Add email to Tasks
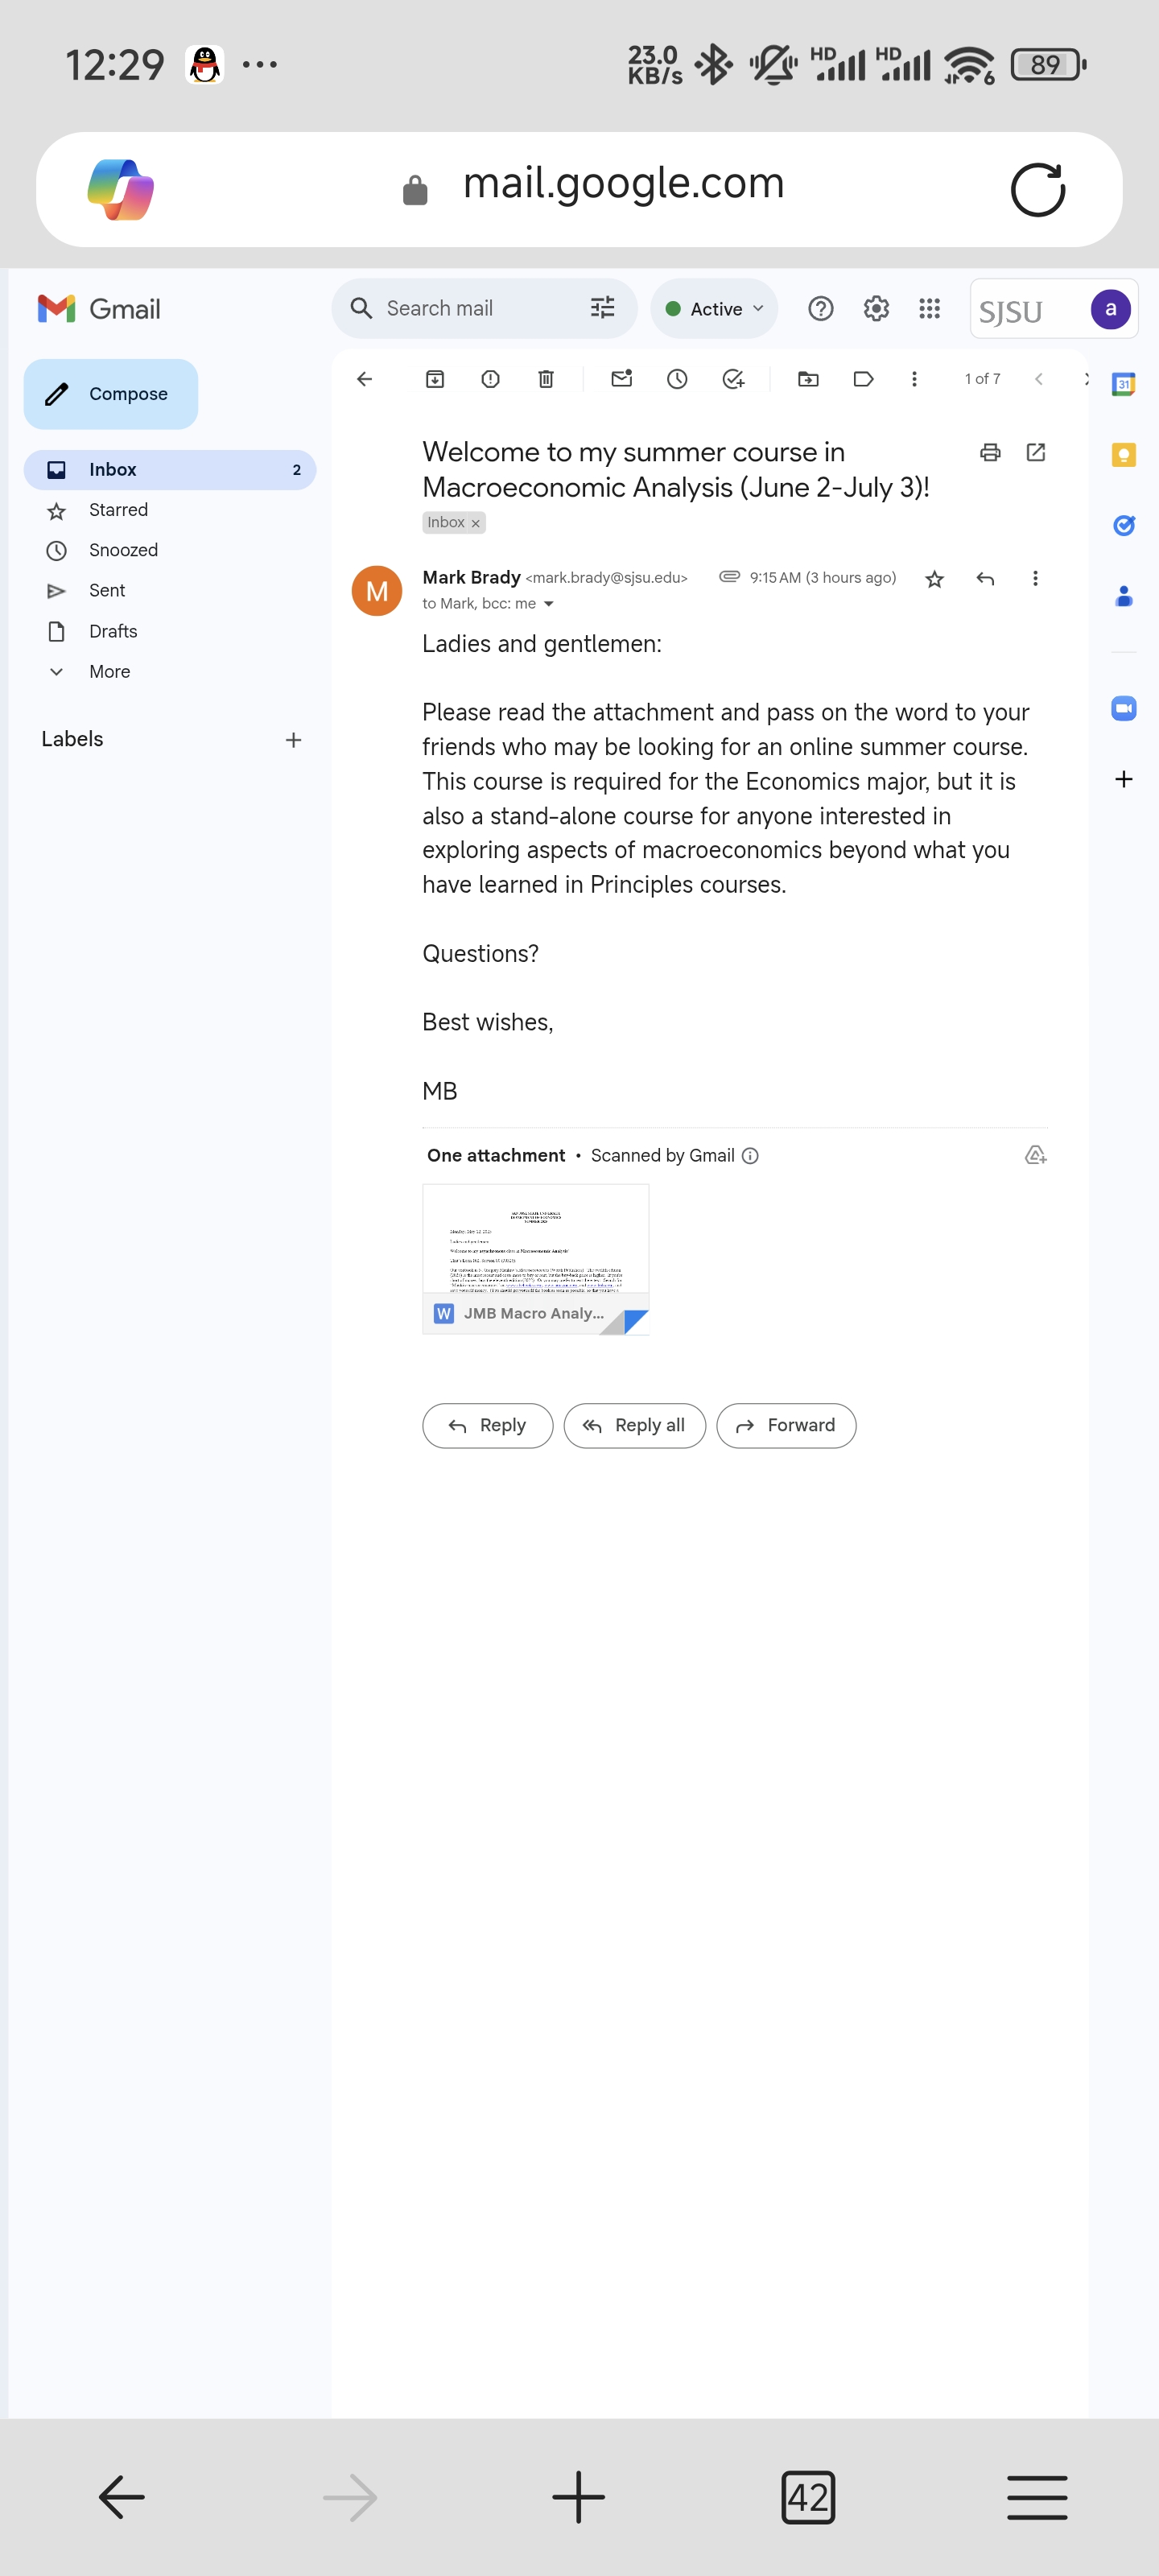Viewport: 1159px width, 2576px height. pos(733,379)
